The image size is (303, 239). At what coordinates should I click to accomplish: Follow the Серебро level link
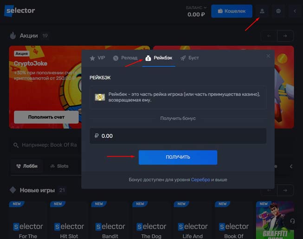(x=200, y=180)
